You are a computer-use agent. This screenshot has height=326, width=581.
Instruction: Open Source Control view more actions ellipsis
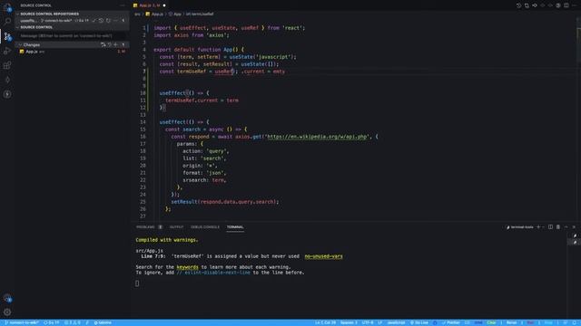(123, 5)
